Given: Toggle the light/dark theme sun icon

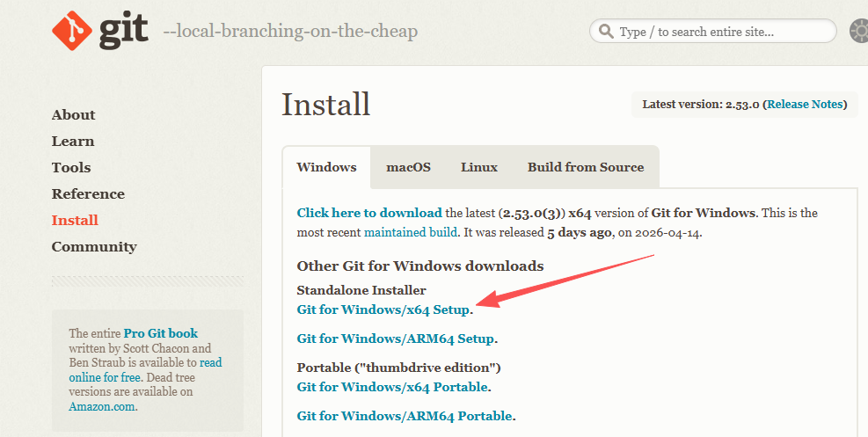Looking at the screenshot, I should click(x=859, y=32).
